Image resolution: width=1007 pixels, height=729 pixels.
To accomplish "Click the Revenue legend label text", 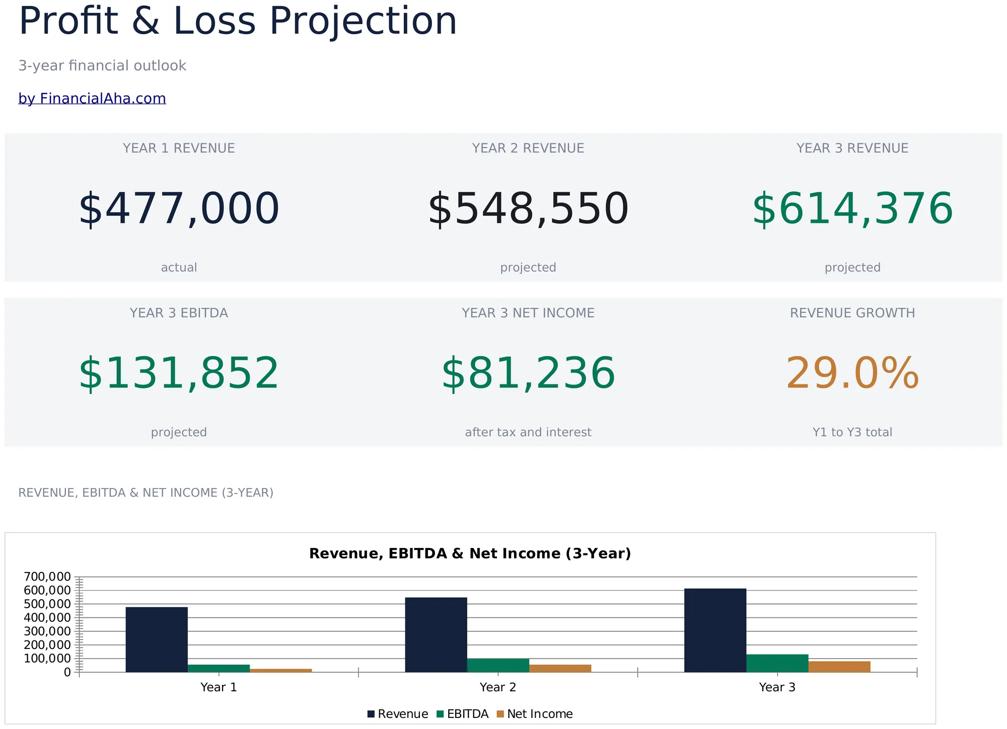I will pos(403,714).
